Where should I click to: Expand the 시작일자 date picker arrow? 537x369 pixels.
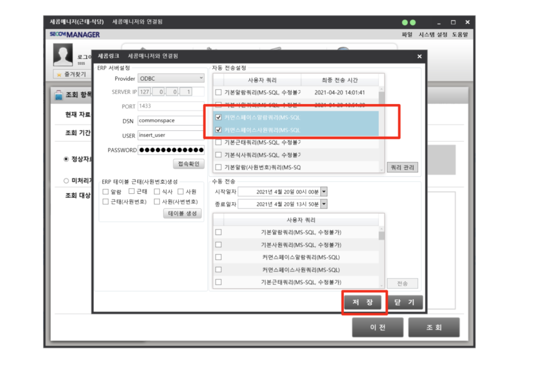324,192
